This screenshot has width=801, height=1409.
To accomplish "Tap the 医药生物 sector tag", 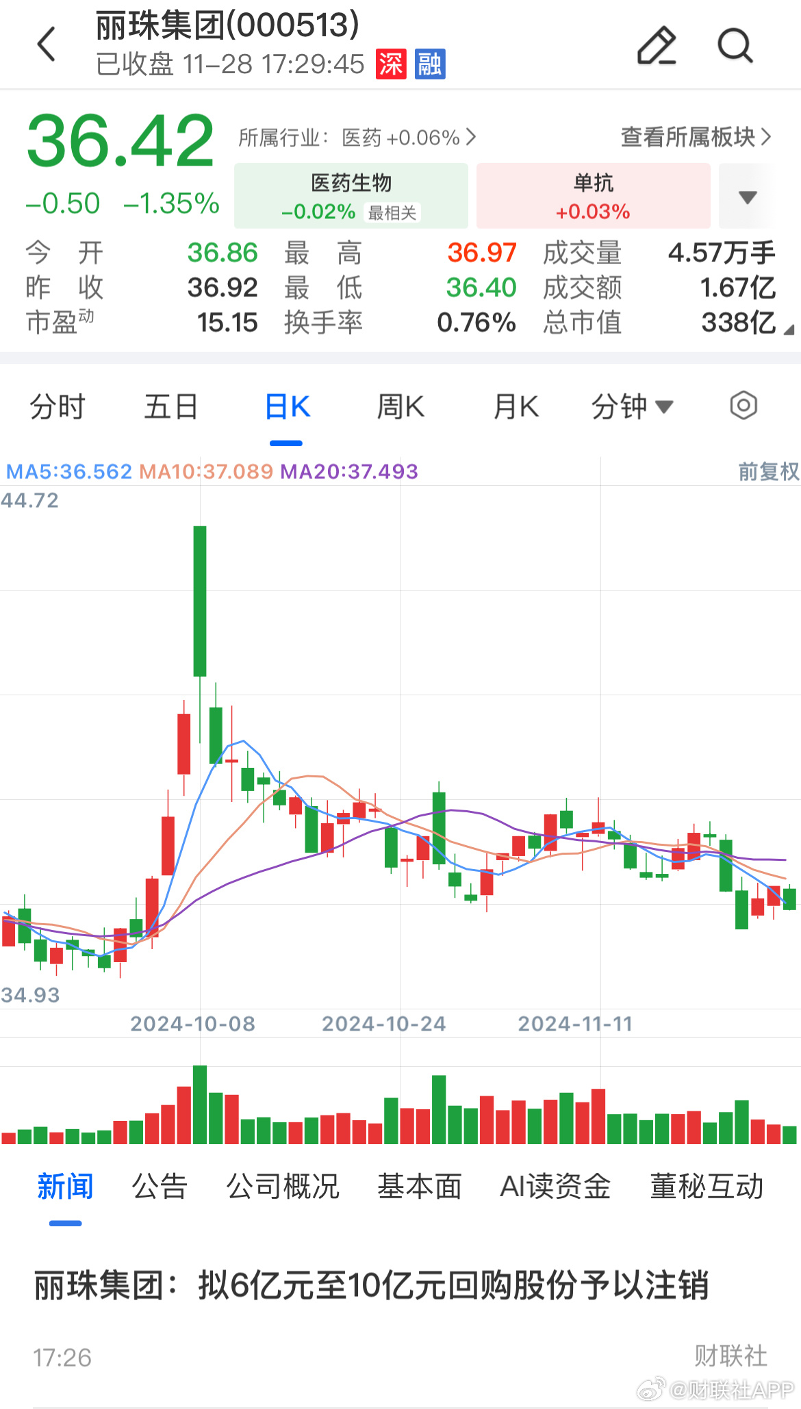I will [x=351, y=196].
